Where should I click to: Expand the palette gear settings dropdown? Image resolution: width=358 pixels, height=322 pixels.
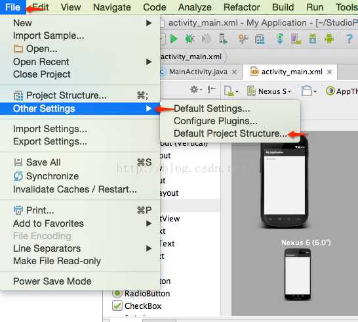196,89
